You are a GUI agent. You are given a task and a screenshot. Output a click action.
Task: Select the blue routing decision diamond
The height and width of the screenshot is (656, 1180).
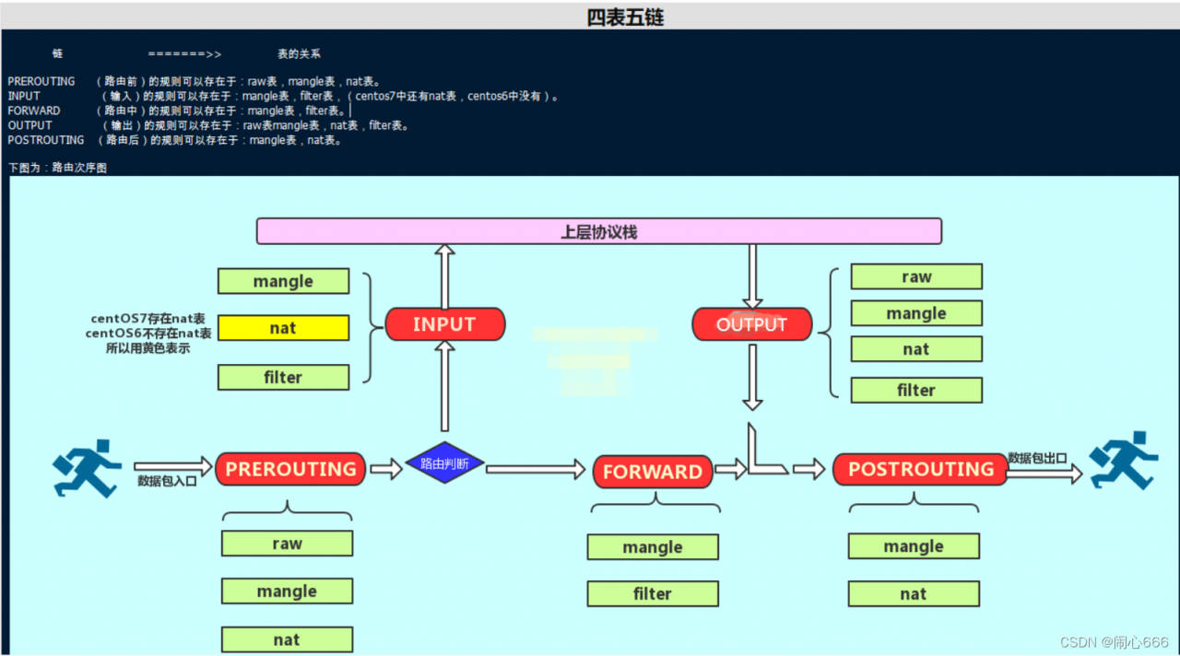coord(444,463)
